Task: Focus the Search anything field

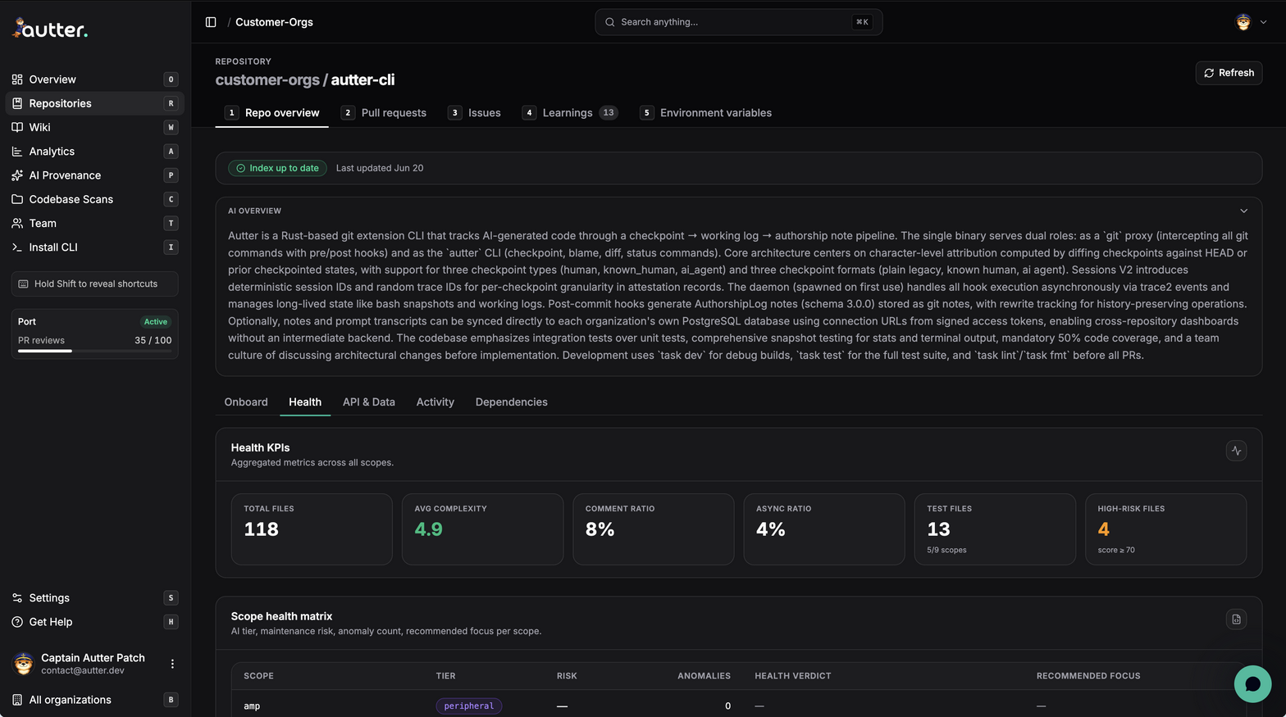Action: pyautogui.click(x=738, y=22)
